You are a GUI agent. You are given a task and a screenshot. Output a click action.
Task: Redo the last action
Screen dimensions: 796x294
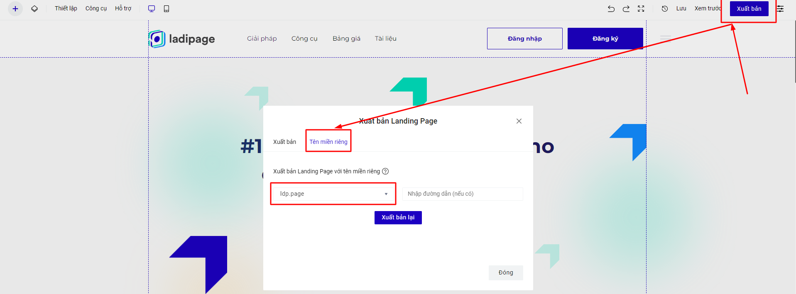pyautogui.click(x=626, y=9)
